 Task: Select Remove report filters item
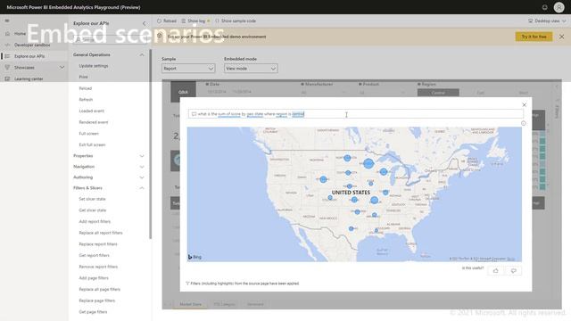(98, 267)
